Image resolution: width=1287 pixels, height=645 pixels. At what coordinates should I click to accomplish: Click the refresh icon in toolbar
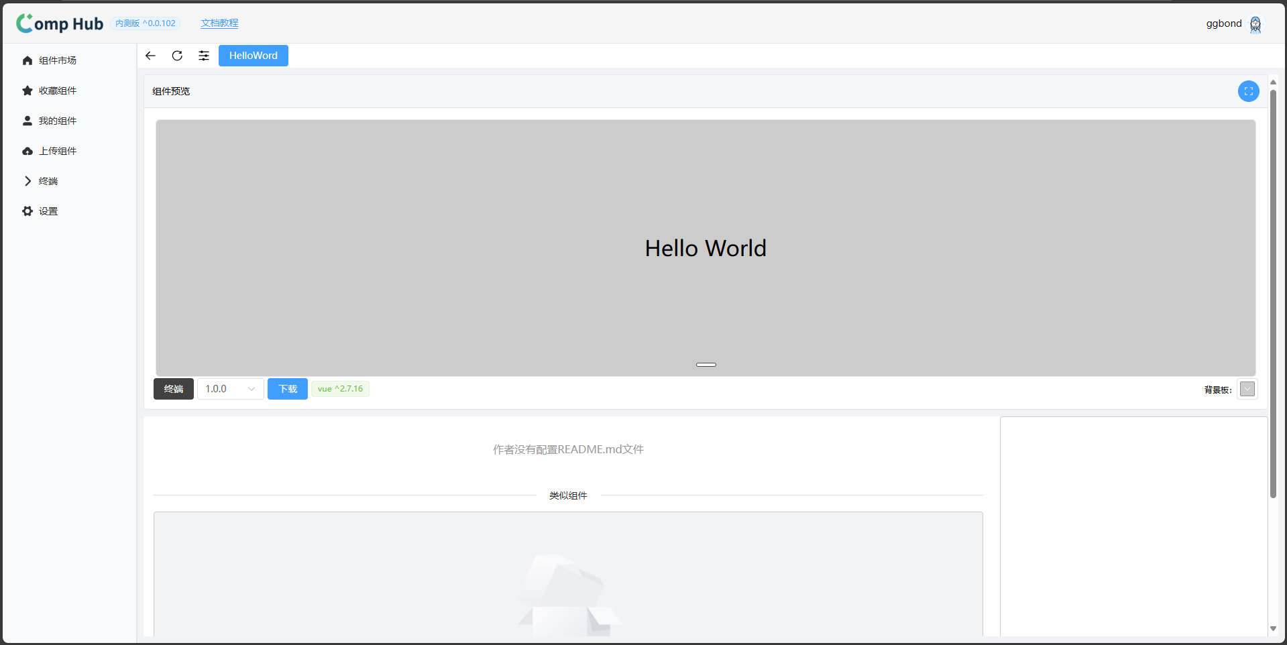[x=177, y=56]
